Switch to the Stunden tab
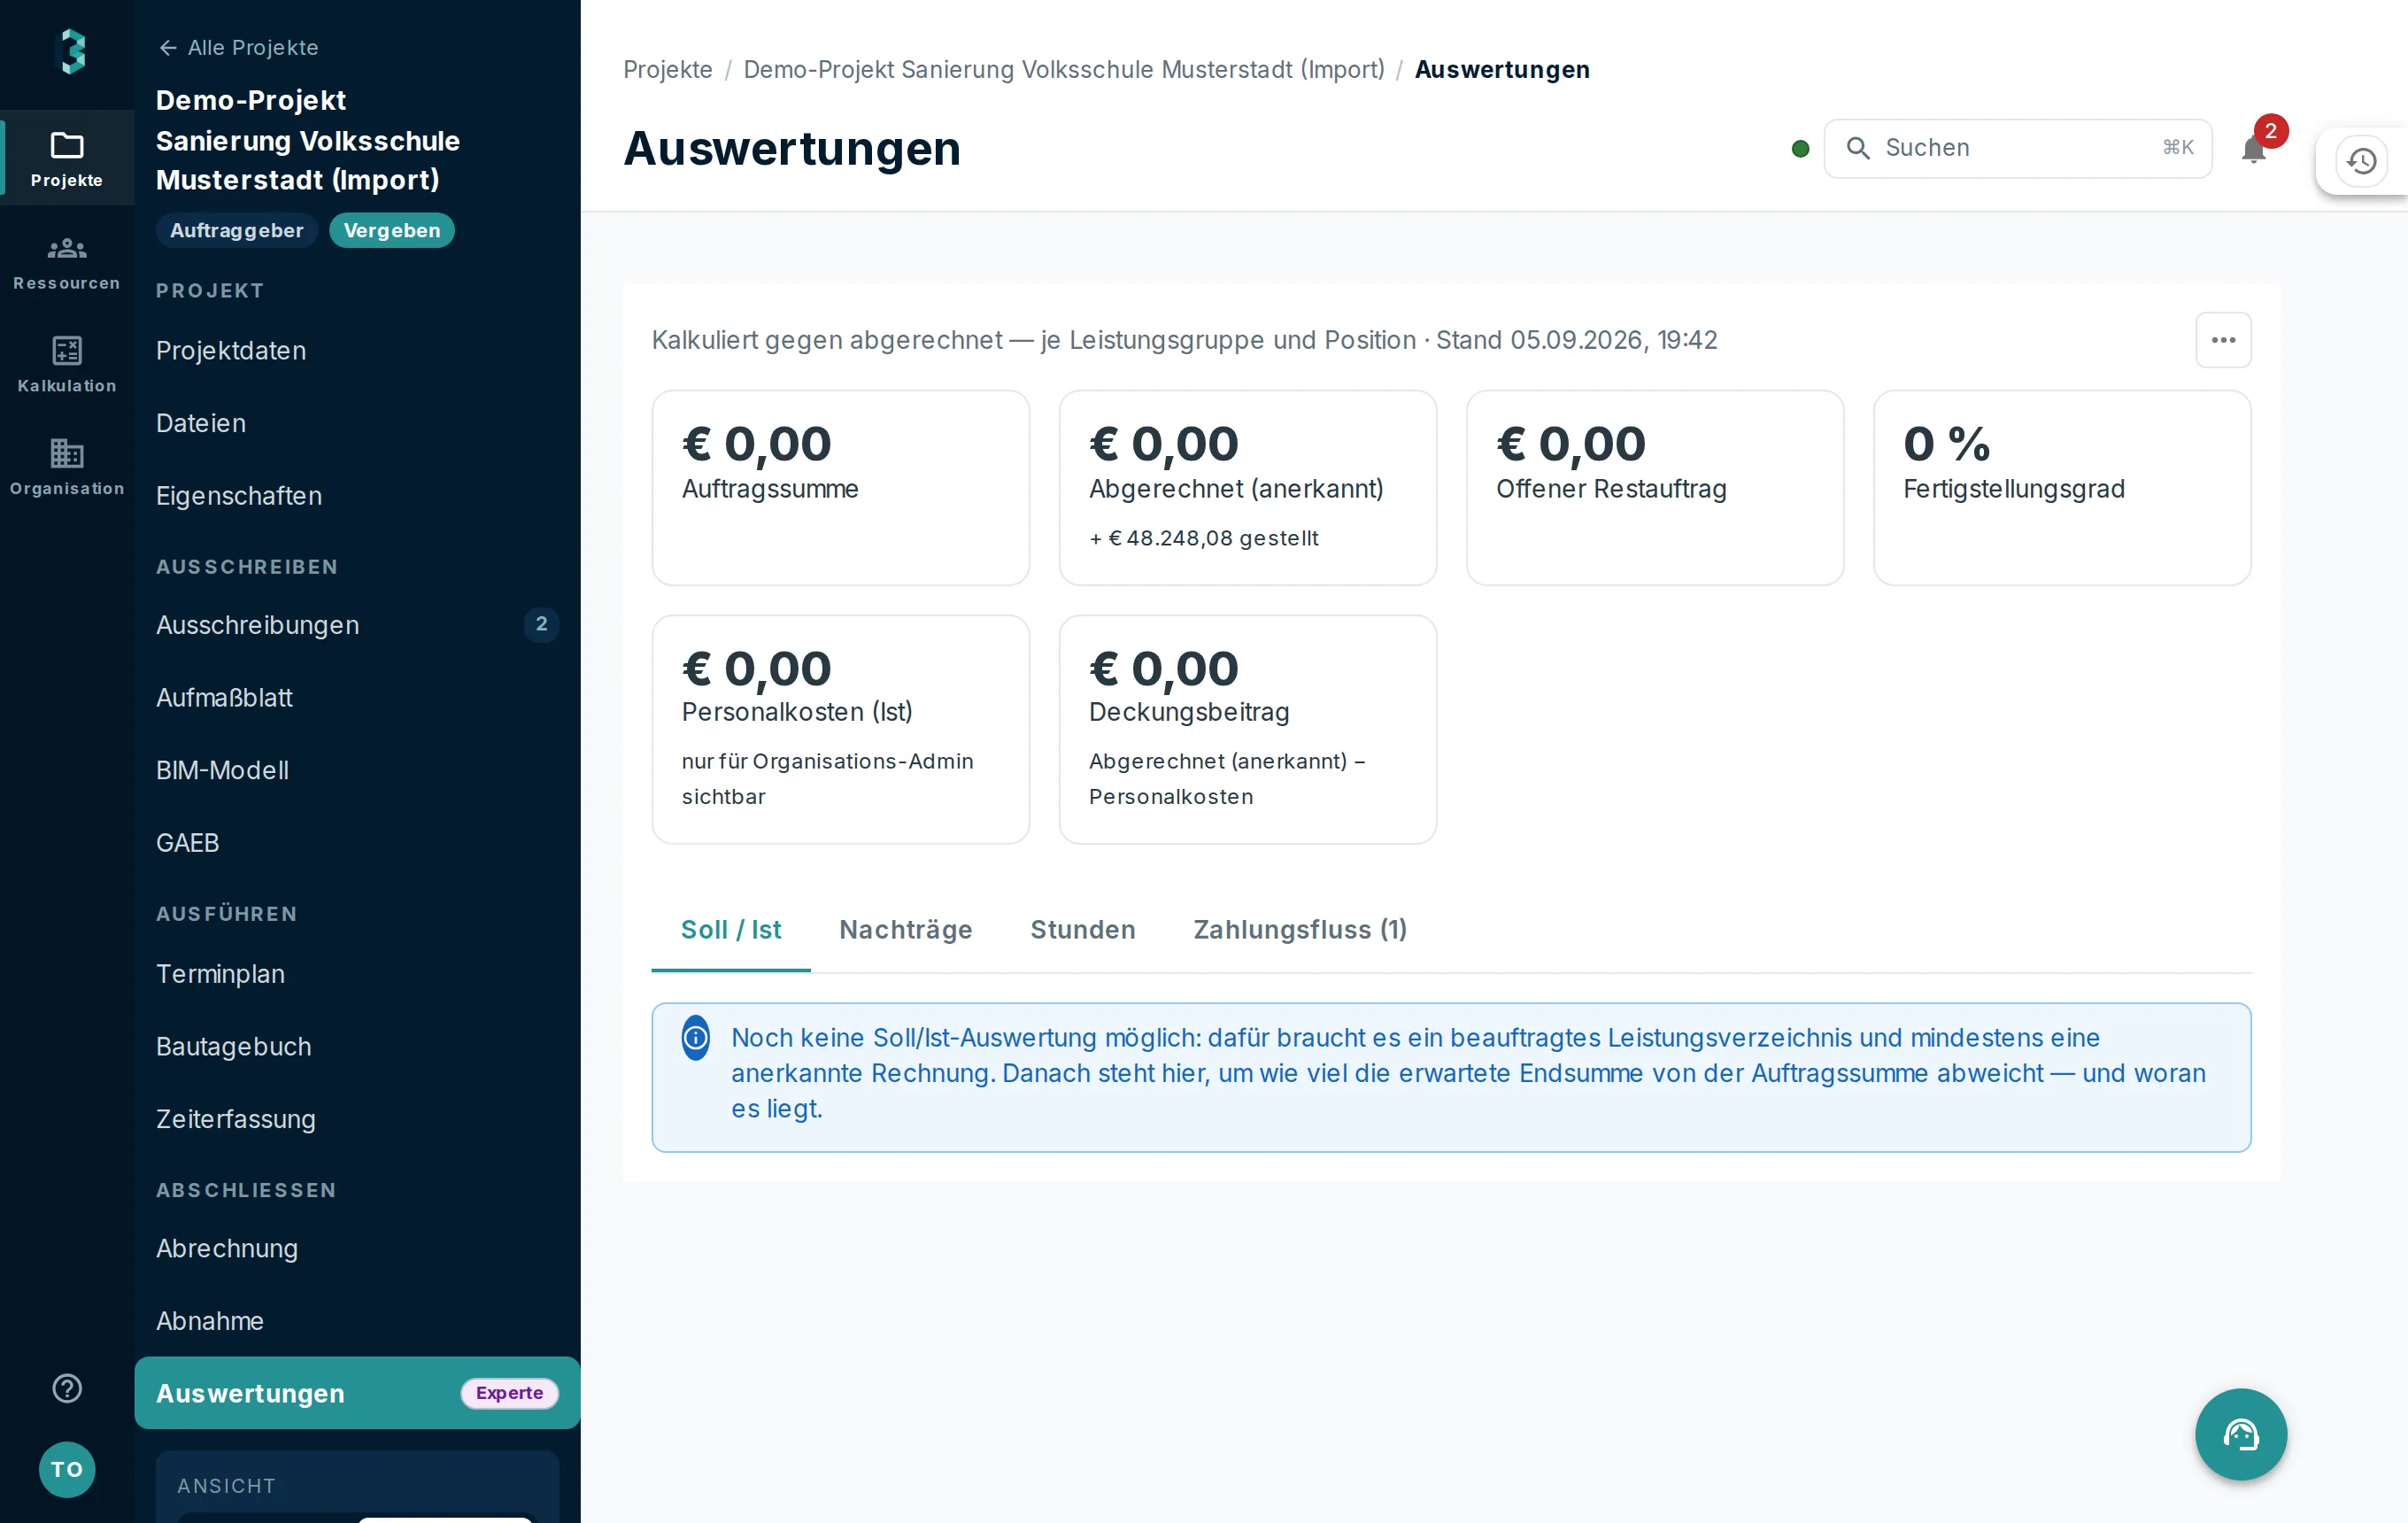The image size is (2408, 1523). click(1082, 930)
